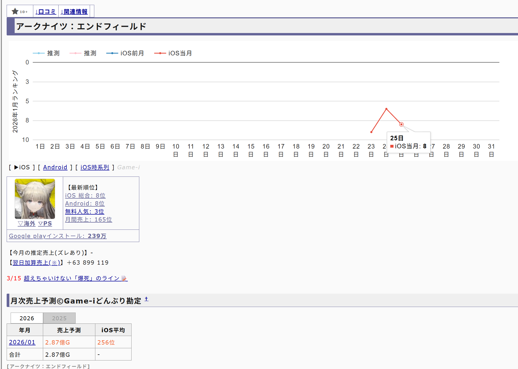Open the iOS時系列 link

click(95, 167)
